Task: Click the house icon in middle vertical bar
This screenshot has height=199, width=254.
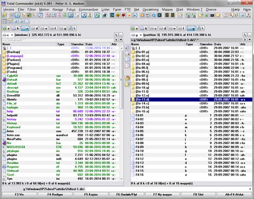Action: [x=128, y=78]
